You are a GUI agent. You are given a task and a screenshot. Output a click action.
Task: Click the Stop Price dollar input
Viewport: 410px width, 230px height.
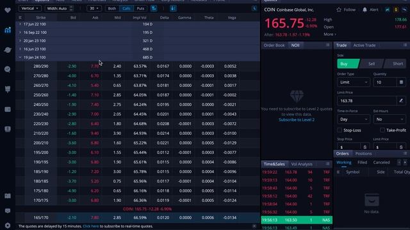point(349,147)
